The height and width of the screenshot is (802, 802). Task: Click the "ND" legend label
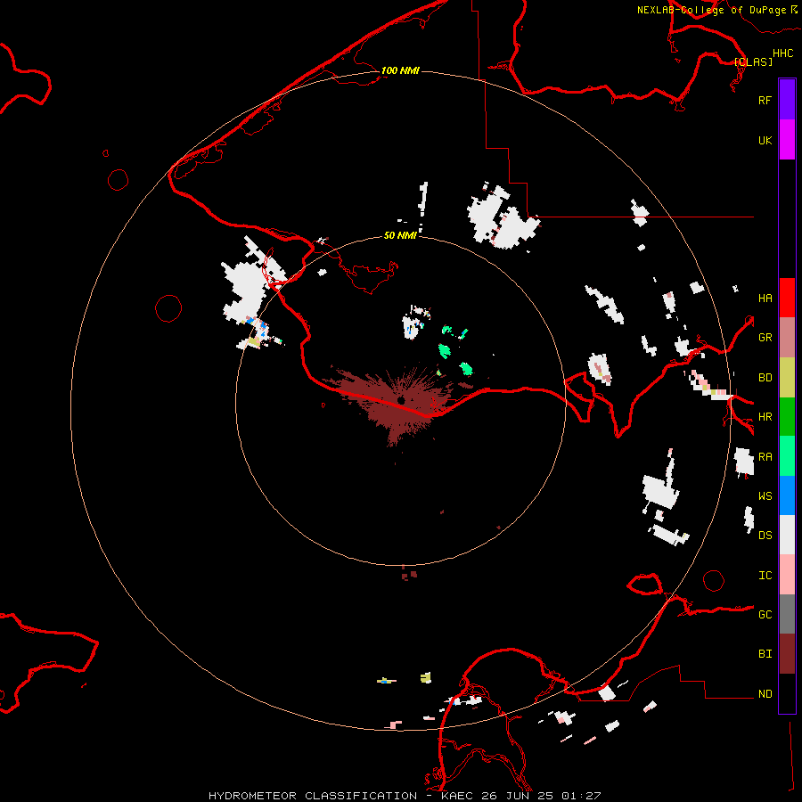point(765,694)
